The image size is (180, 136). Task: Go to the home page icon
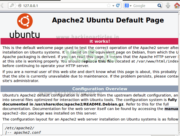point(177,5)
